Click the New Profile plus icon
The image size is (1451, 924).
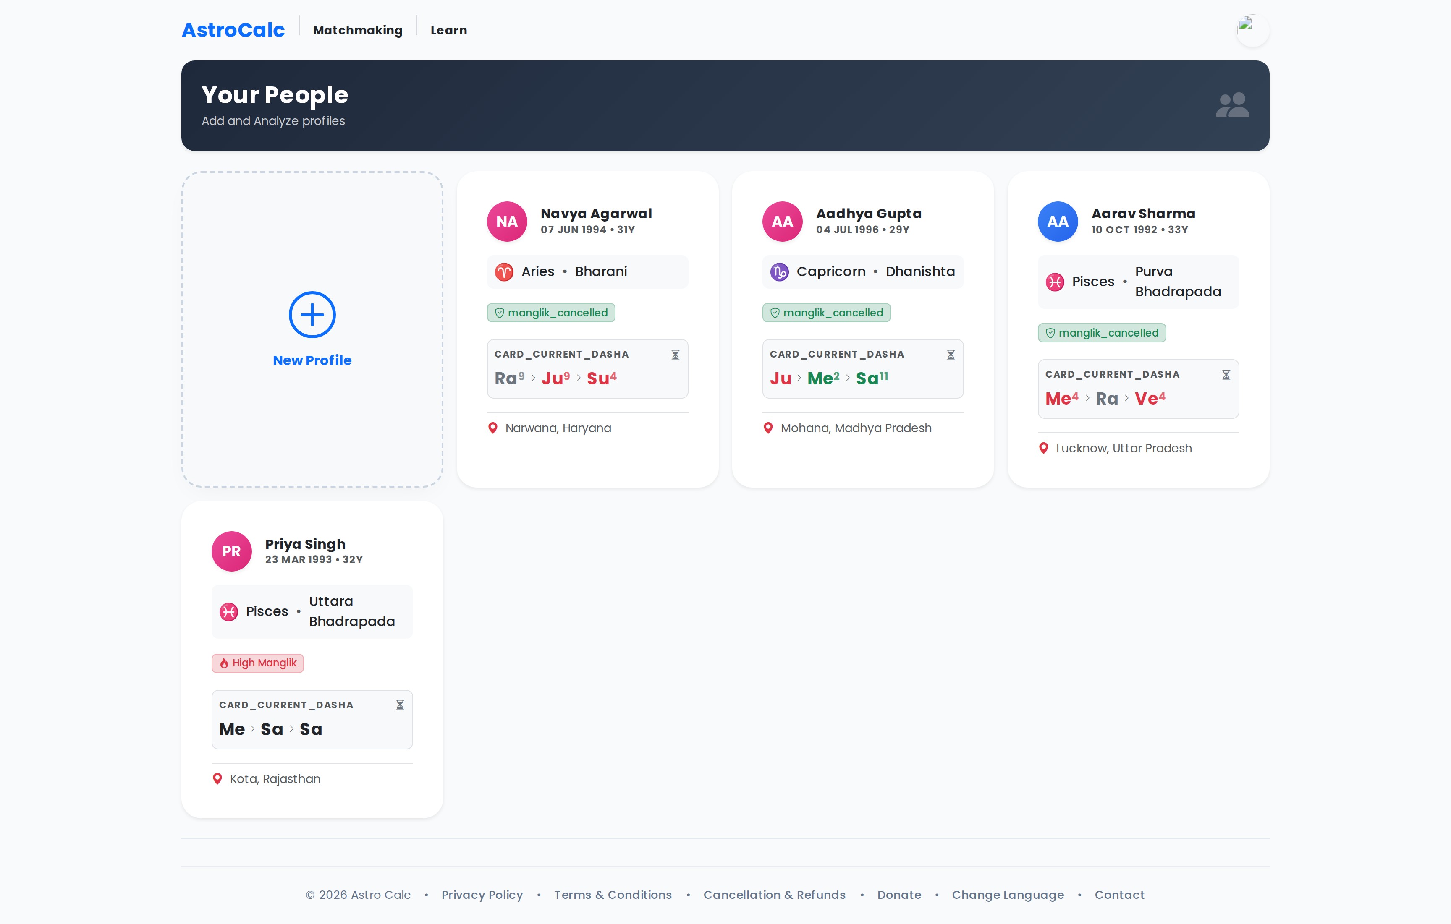312,314
